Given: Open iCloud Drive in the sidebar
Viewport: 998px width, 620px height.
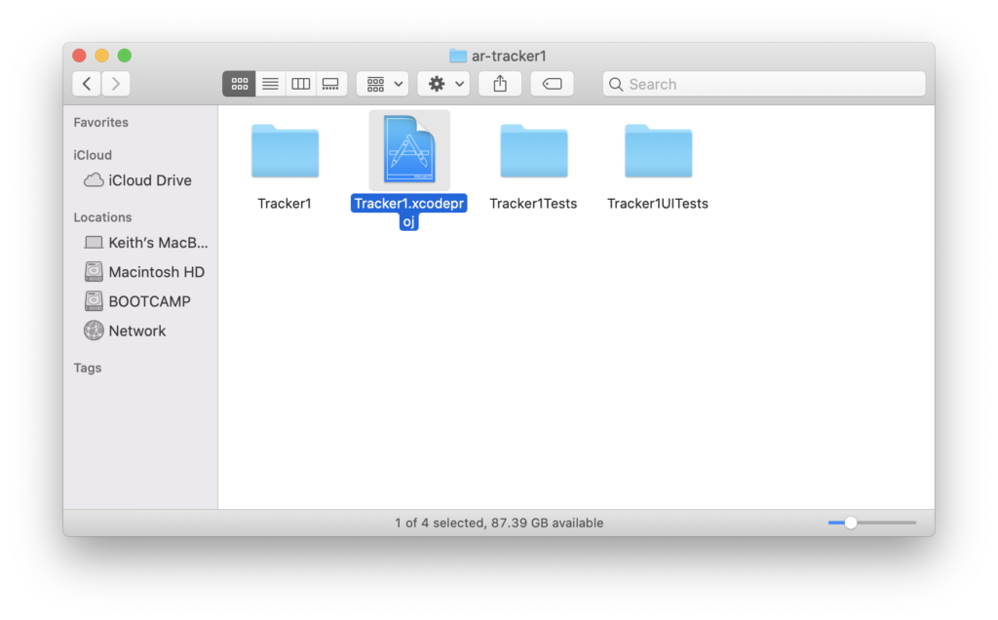Looking at the screenshot, I should [149, 180].
